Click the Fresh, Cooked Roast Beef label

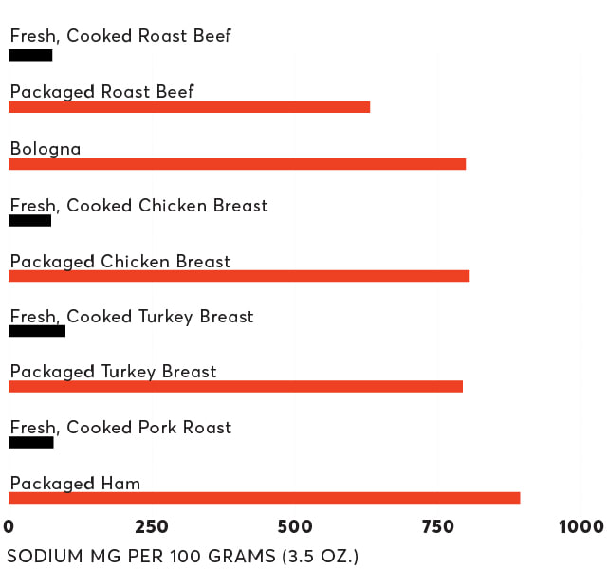point(120,36)
